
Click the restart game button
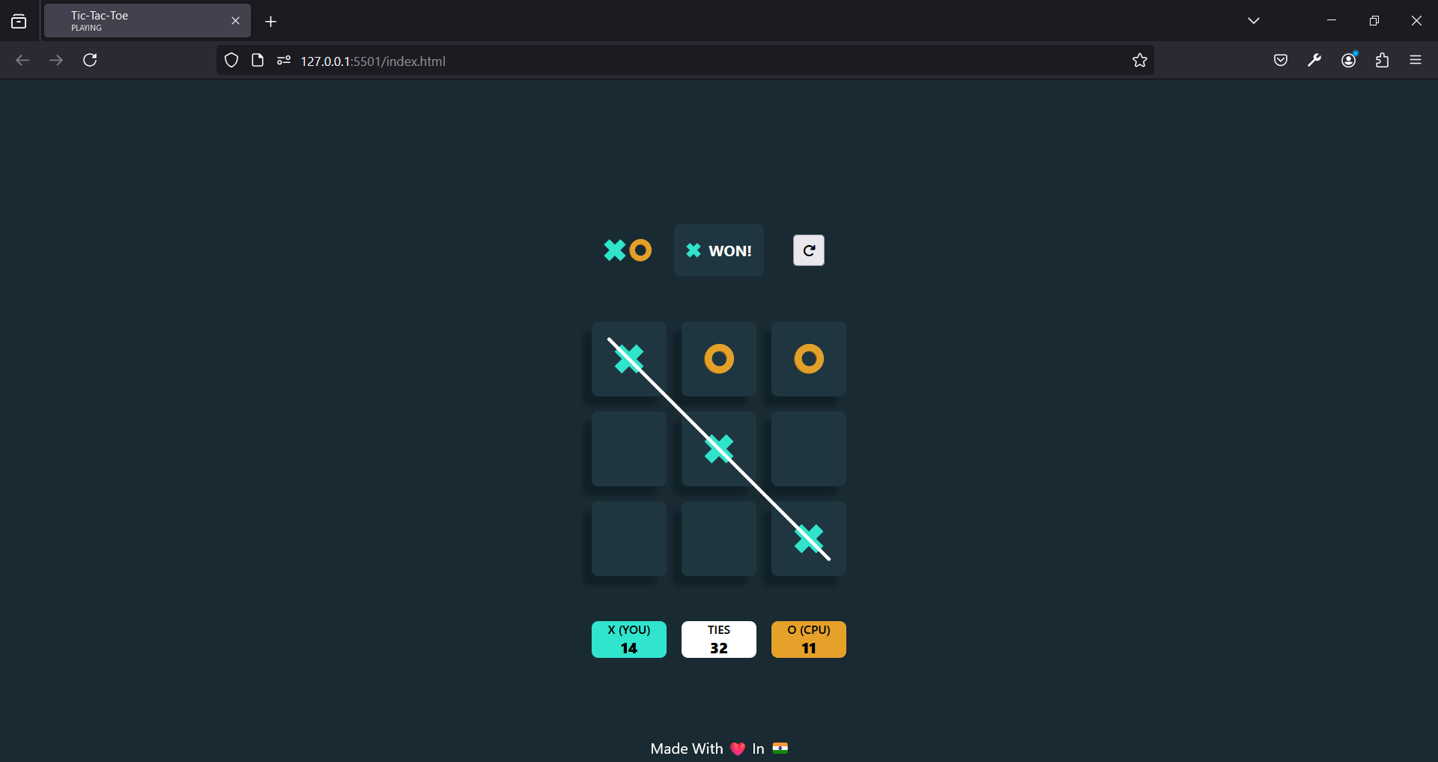(809, 250)
